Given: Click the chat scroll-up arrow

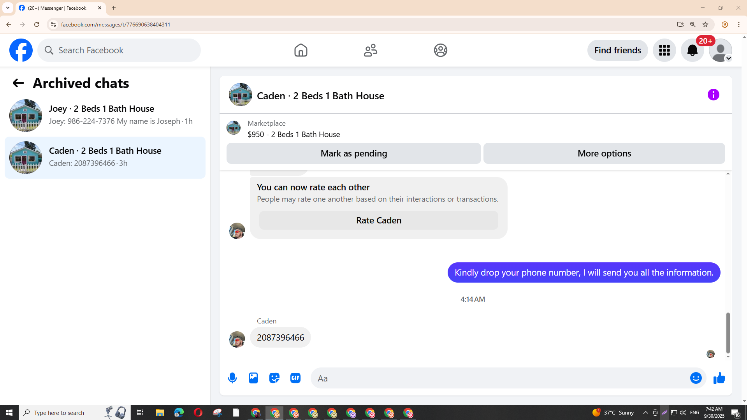Looking at the screenshot, I should [x=728, y=174].
